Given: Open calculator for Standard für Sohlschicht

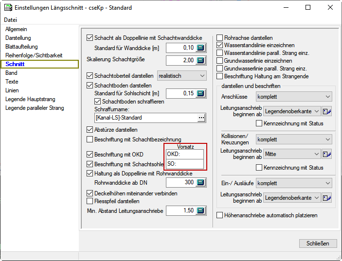Looking at the screenshot, I should click(x=201, y=93).
